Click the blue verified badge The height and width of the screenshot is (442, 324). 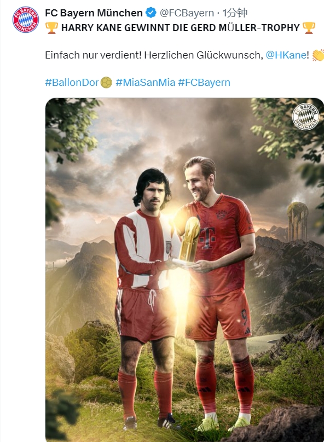[x=151, y=13]
